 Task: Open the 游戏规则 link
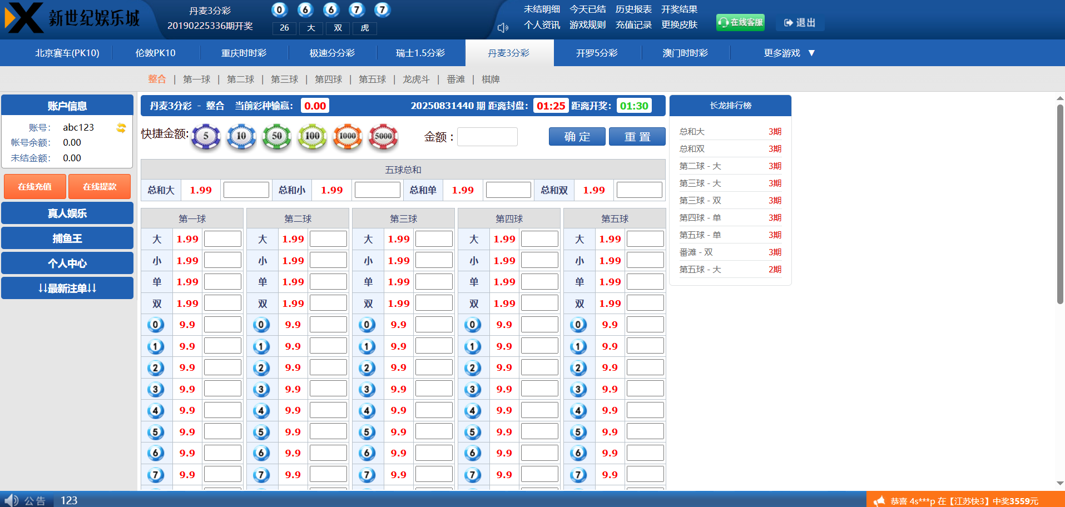[x=587, y=25]
